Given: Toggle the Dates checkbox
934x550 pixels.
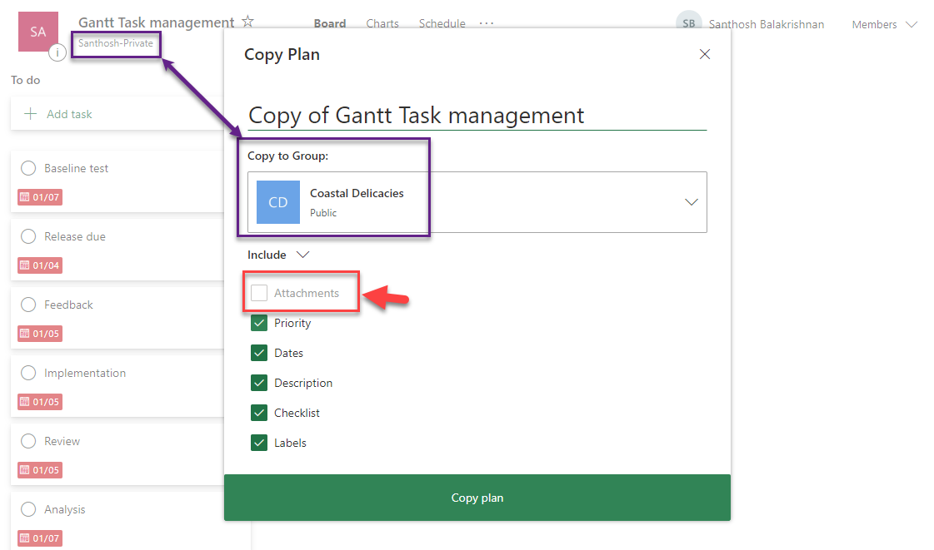Looking at the screenshot, I should coord(259,353).
